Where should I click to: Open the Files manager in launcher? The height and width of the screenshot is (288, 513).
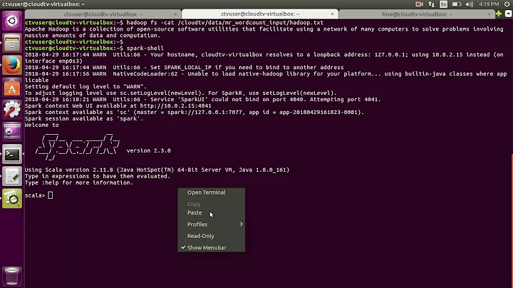click(12, 43)
